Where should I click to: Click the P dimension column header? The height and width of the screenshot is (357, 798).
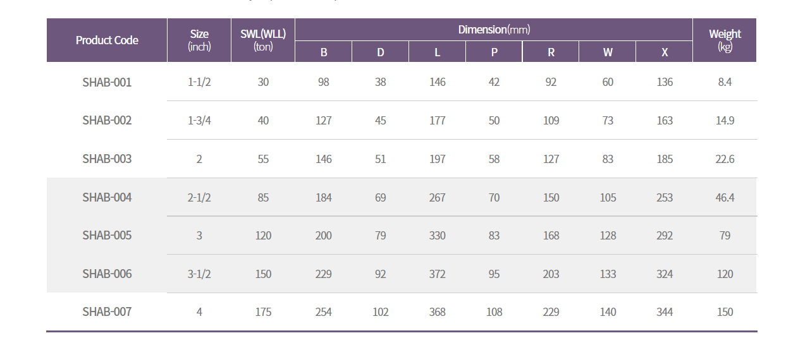pos(494,52)
